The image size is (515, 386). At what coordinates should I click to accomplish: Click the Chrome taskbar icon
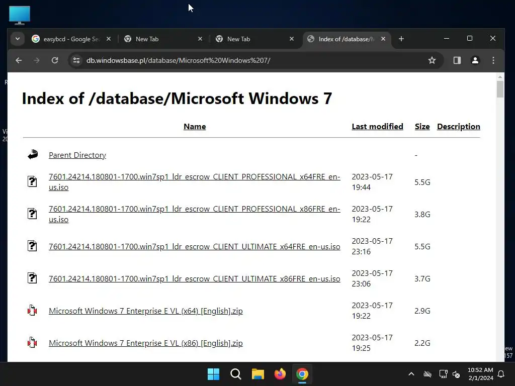pyautogui.click(x=302, y=374)
